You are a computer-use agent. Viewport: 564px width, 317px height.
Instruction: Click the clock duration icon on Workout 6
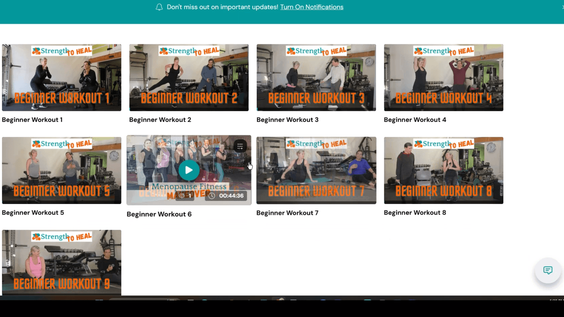[x=212, y=196]
